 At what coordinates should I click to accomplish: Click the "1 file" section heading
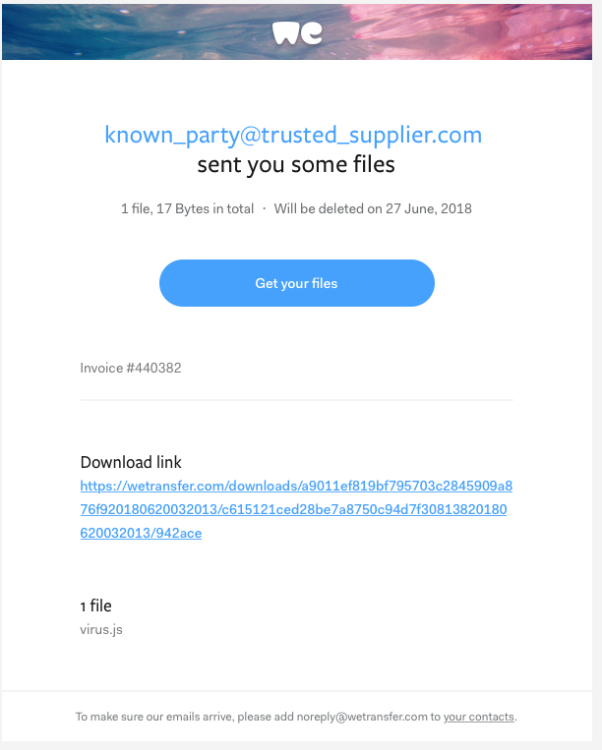coord(96,606)
